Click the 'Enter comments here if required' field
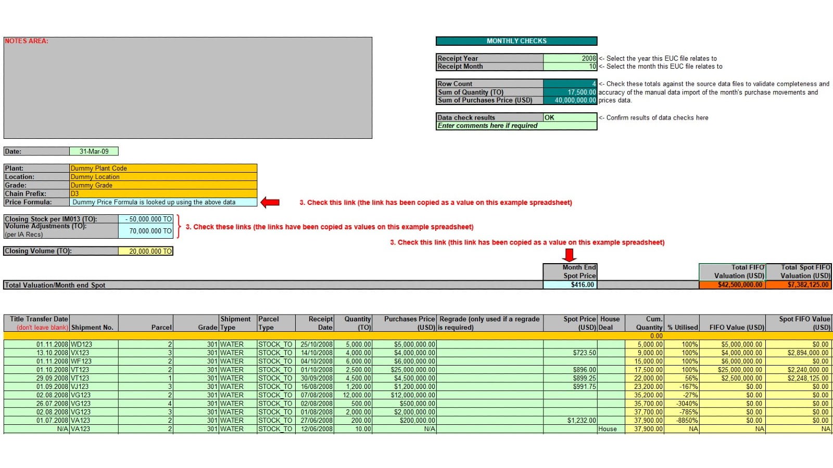Screen dimensions: 833x468 516,126
